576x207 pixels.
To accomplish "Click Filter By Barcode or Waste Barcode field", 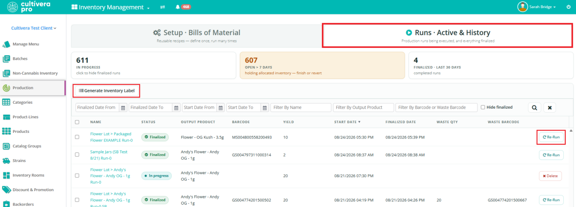I will point(436,108).
